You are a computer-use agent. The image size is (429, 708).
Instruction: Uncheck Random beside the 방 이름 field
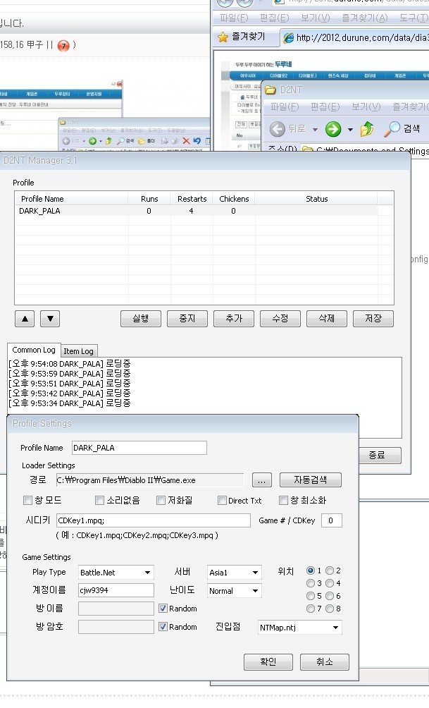coord(163,608)
